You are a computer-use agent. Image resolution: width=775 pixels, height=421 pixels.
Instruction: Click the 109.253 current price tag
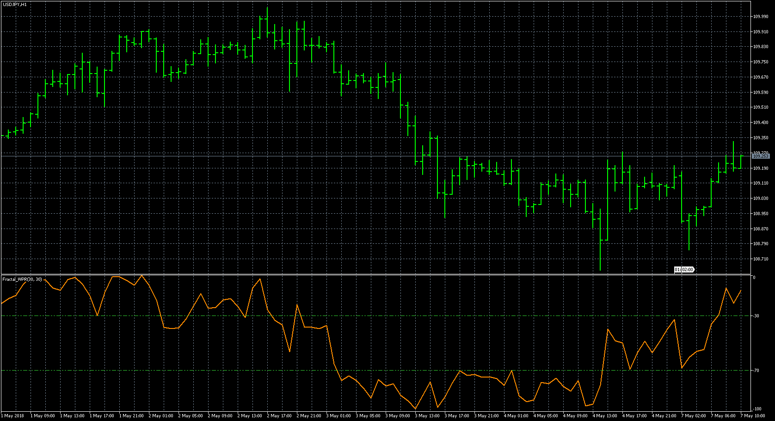[760, 156]
